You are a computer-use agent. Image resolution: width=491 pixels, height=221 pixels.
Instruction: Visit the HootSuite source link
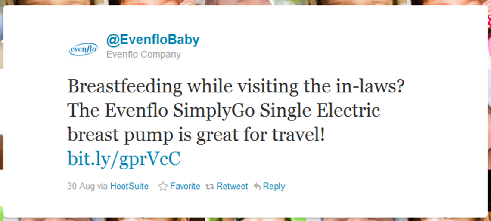(129, 187)
